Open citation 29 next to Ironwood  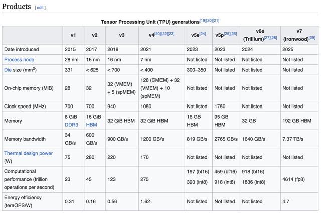(311, 37)
